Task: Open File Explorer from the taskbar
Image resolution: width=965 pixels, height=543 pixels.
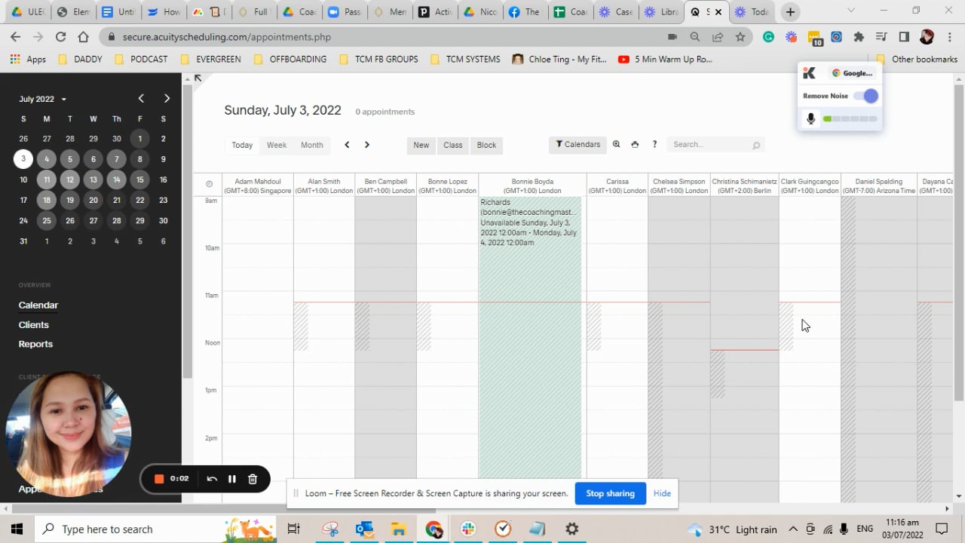Action: pyautogui.click(x=399, y=529)
